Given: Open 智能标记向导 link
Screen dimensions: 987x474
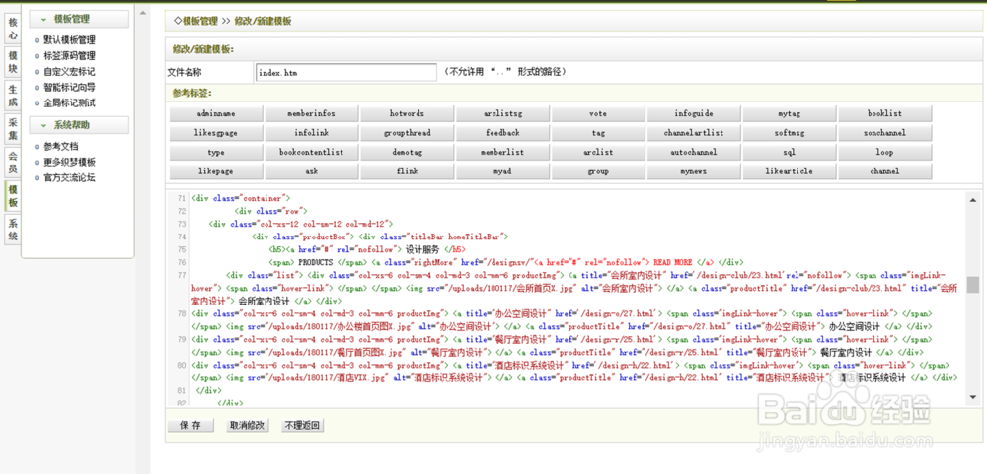Looking at the screenshot, I should pyautogui.click(x=69, y=88).
